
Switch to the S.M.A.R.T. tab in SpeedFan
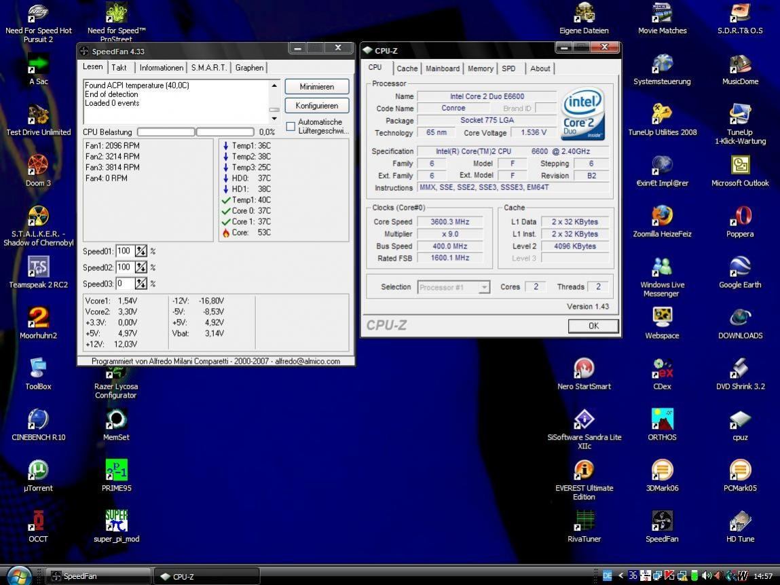point(209,68)
